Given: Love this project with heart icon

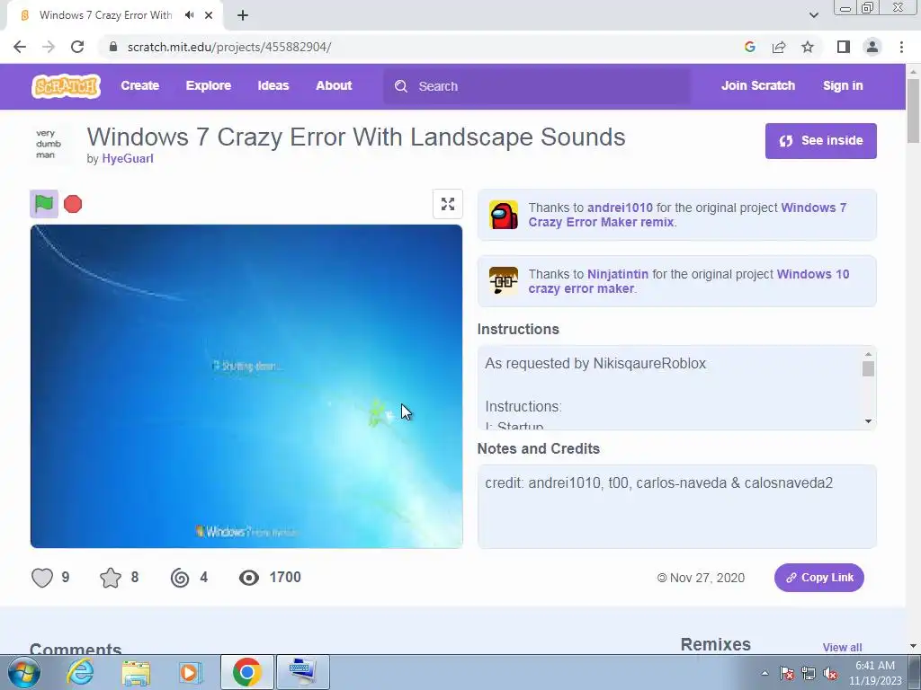Looking at the screenshot, I should pos(42,578).
